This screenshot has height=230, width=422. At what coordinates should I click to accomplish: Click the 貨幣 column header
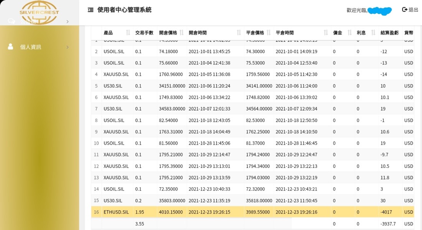click(x=409, y=33)
